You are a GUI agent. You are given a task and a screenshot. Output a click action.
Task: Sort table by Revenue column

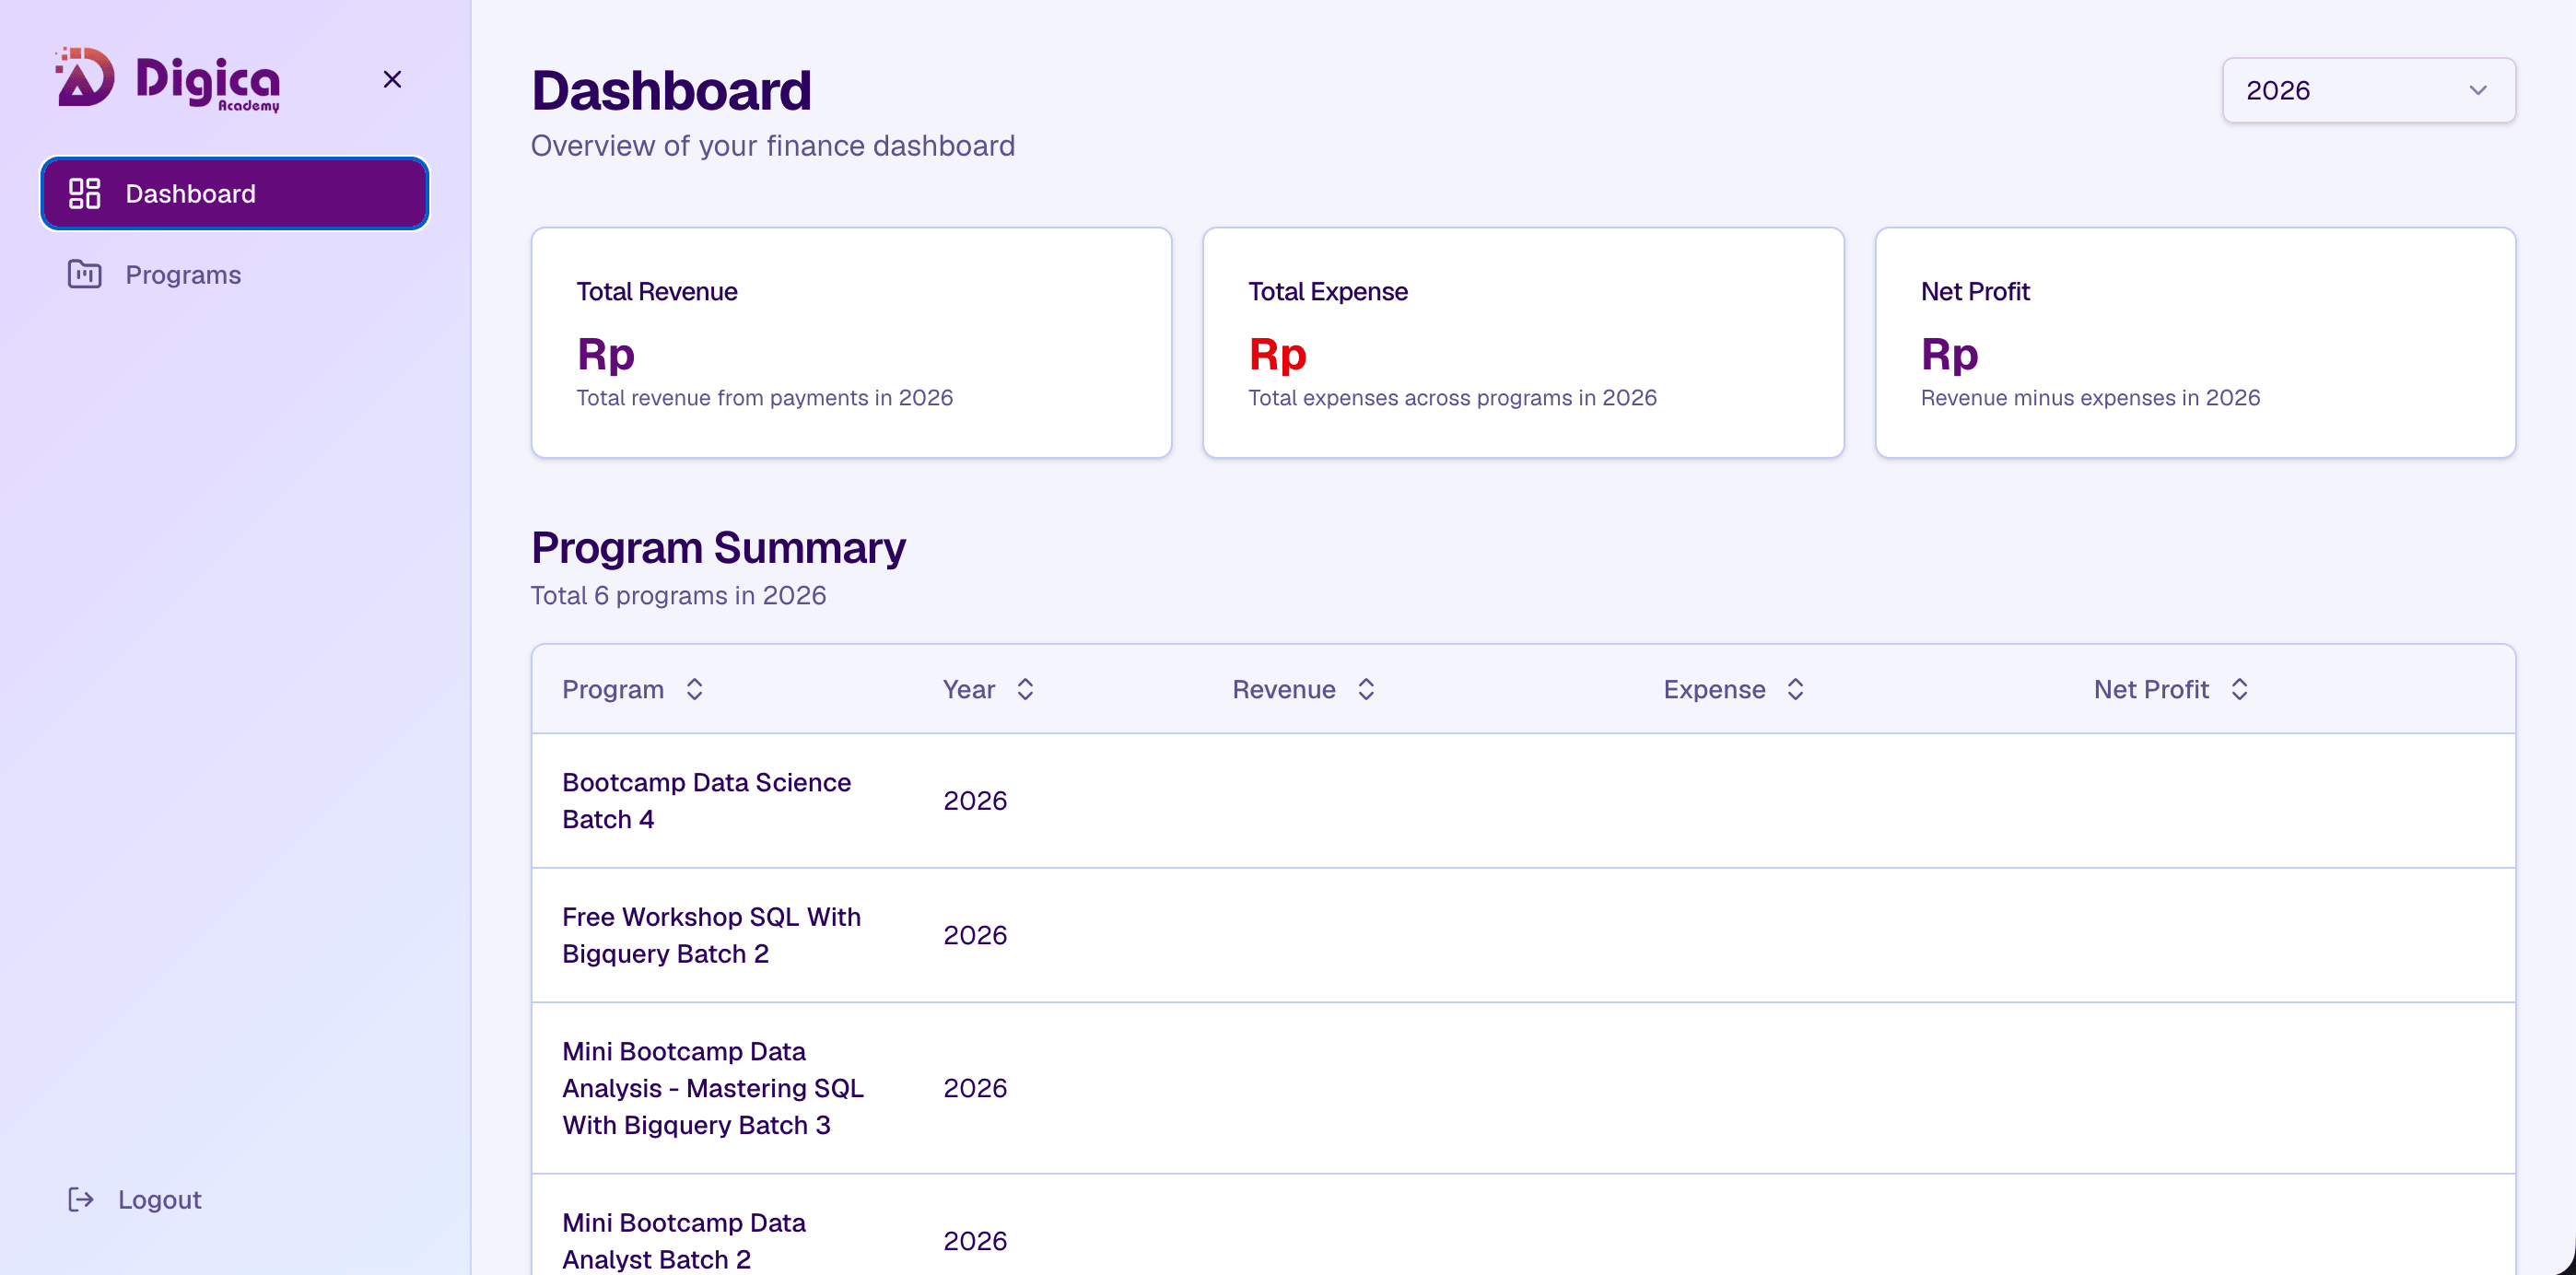pos(1304,689)
